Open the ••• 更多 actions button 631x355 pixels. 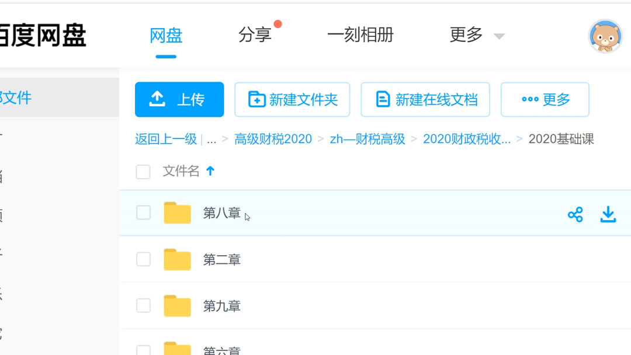(544, 99)
